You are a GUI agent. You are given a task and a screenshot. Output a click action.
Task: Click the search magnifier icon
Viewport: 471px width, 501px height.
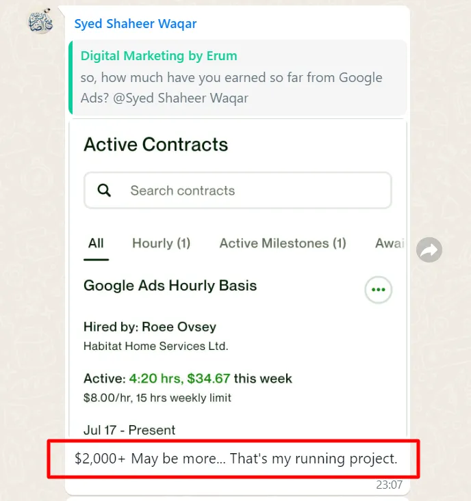point(104,191)
